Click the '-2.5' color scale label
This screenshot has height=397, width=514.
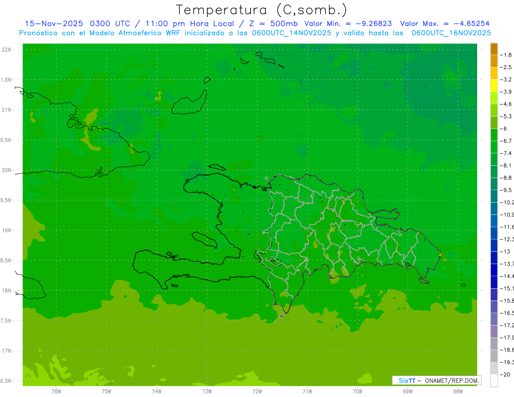click(x=506, y=67)
